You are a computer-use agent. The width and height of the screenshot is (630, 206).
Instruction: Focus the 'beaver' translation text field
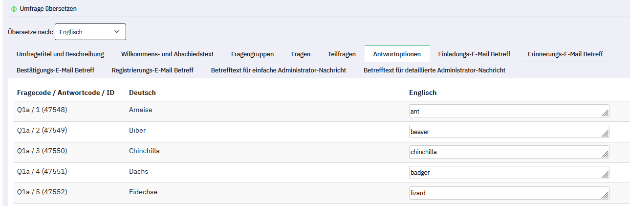[x=503, y=132]
